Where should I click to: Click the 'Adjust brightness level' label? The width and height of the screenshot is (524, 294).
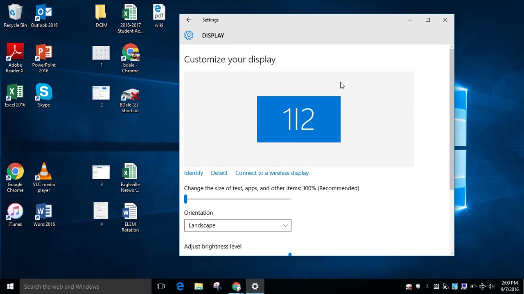click(x=213, y=246)
